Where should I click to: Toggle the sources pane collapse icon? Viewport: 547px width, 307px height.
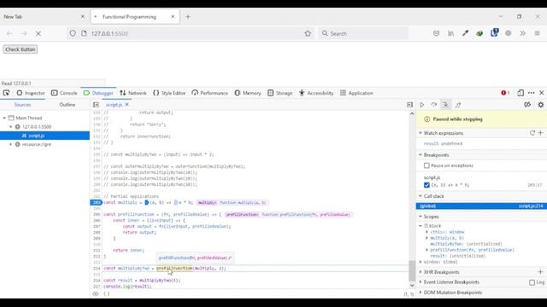click(96, 105)
